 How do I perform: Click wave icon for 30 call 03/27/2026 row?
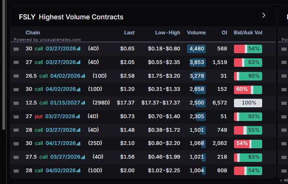click(16, 49)
